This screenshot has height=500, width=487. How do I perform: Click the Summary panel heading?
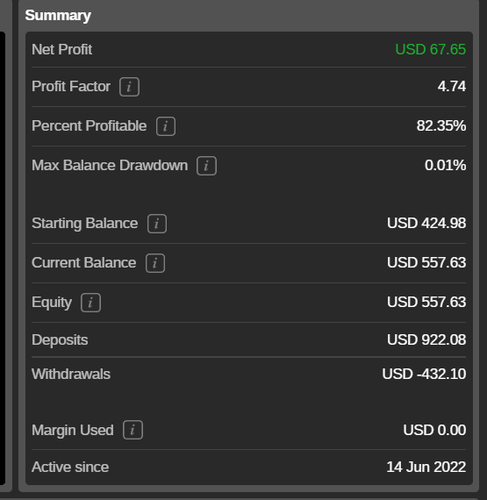coord(58,15)
